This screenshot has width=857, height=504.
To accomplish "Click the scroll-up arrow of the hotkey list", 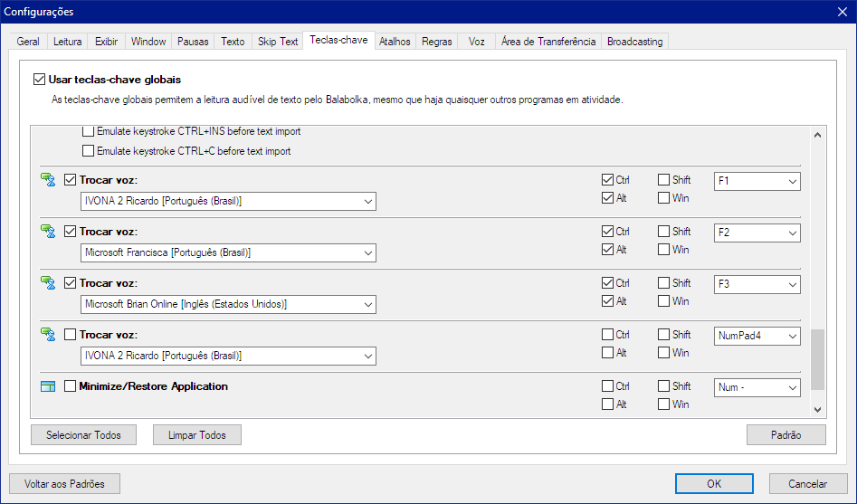I will point(817,136).
